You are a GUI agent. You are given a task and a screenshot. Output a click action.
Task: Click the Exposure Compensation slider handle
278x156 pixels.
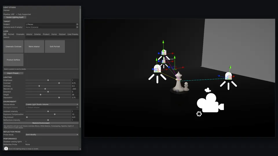(x=55, y=114)
